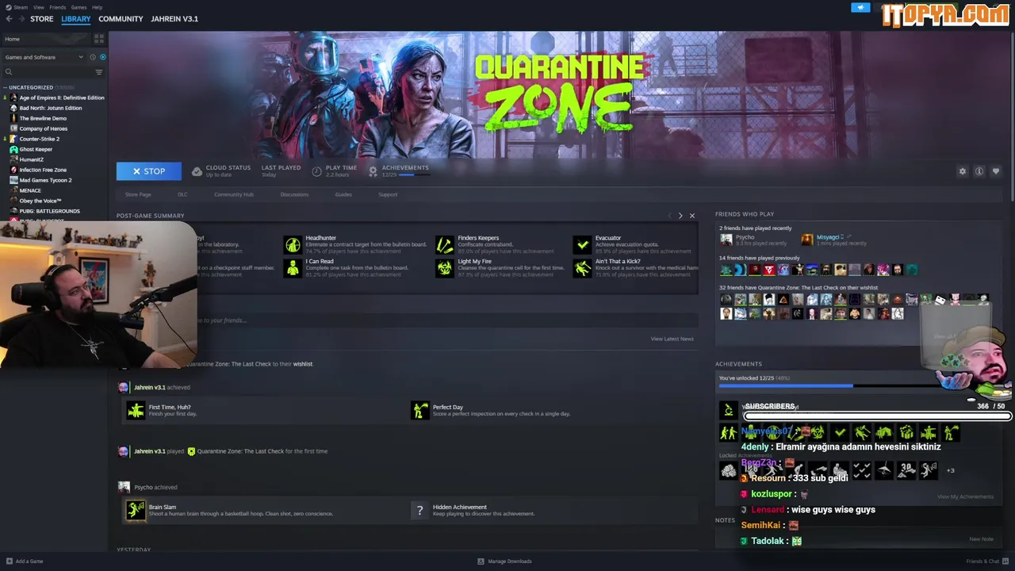Click the Play Time clock icon
1015x571 pixels.
(x=317, y=171)
